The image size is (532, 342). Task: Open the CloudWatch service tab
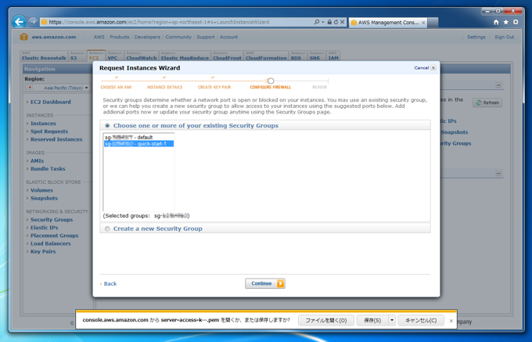(x=141, y=56)
